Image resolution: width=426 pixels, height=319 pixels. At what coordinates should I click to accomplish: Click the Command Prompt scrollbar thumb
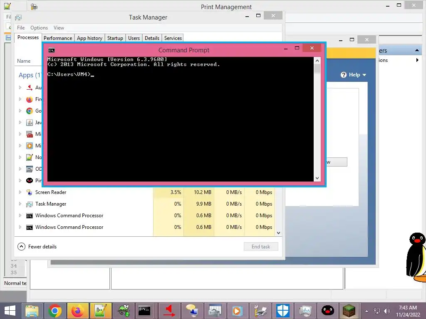coord(317,69)
